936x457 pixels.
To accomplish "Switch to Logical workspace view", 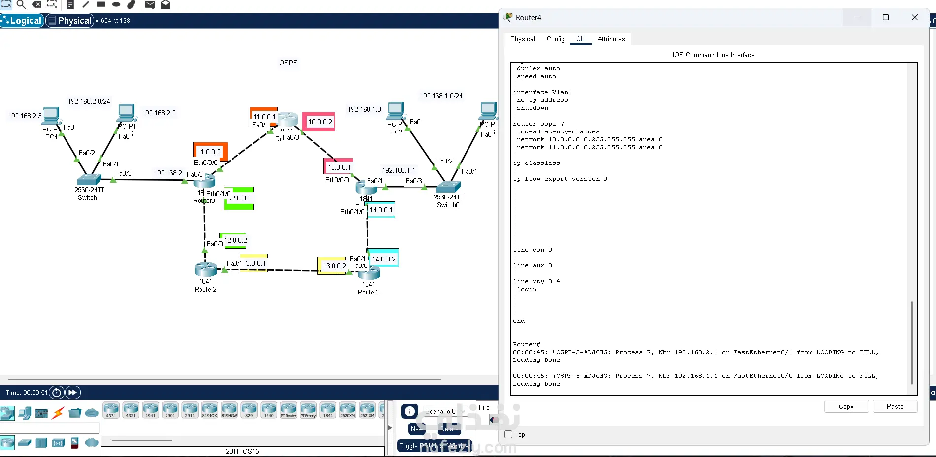I will tap(22, 21).
